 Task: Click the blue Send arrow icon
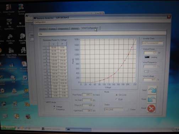point(152,90)
